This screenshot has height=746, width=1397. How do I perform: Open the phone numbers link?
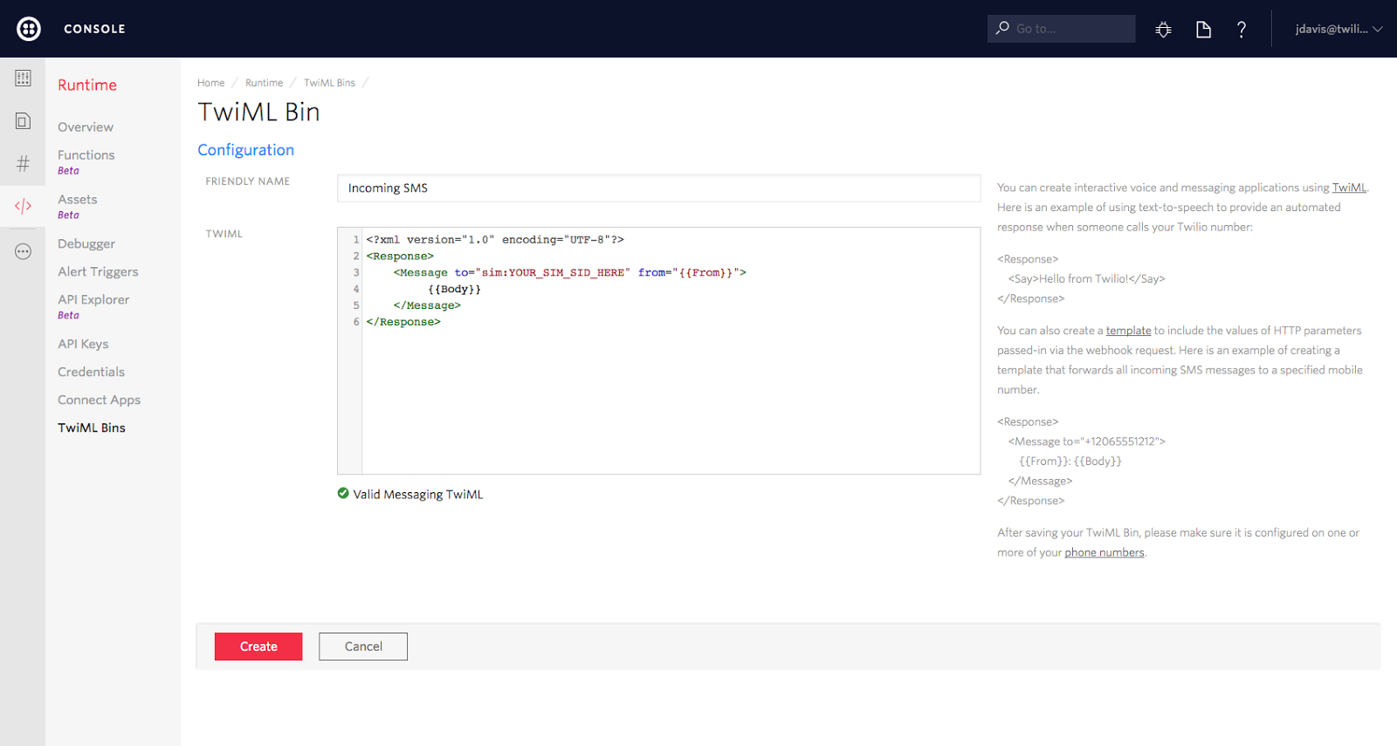click(1104, 552)
